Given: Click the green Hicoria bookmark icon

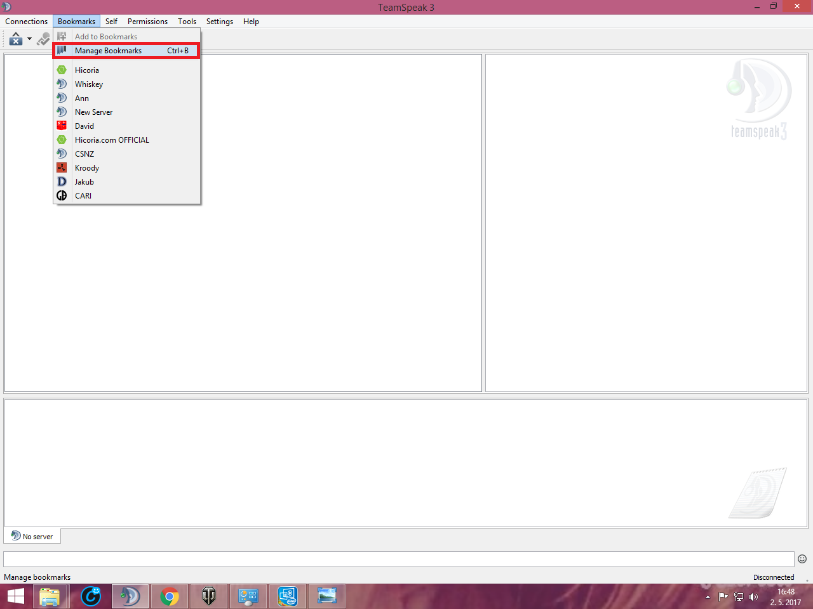Looking at the screenshot, I should pyautogui.click(x=62, y=70).
